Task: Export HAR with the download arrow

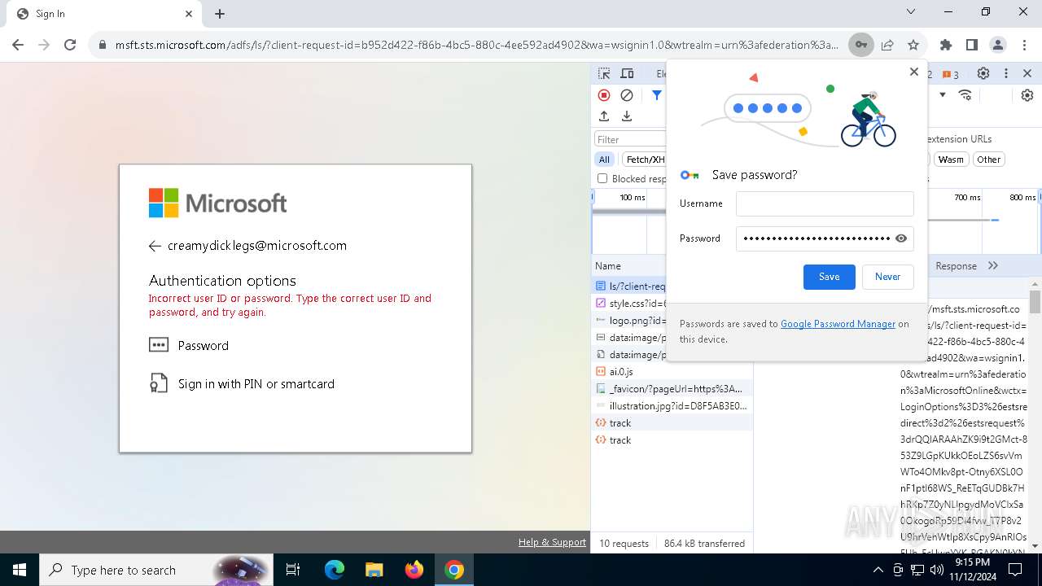Action: (627, 116)
